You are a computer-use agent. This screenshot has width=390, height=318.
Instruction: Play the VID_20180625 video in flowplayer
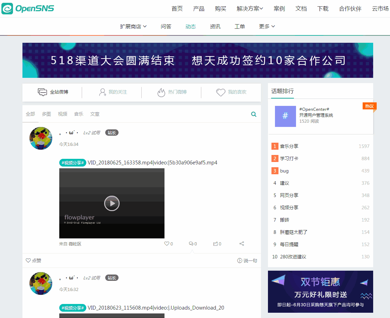point(112,203)
